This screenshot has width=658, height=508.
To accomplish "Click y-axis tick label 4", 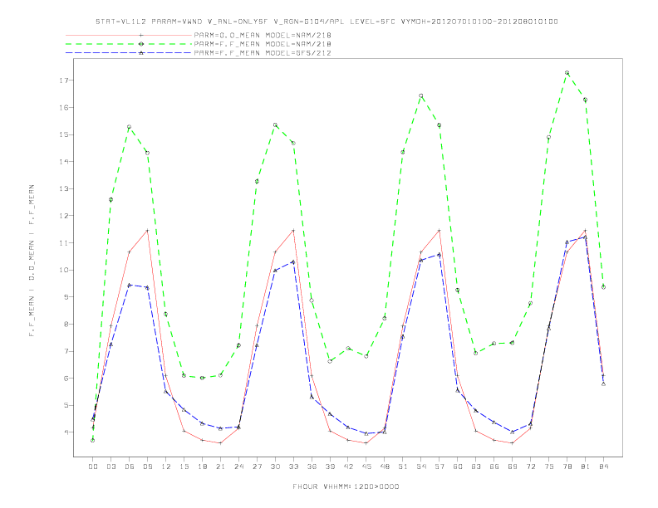I will (66, 432).
